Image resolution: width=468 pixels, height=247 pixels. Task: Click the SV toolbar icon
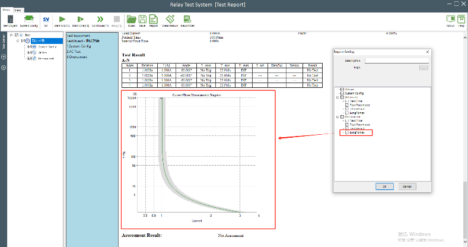[46, 21]
